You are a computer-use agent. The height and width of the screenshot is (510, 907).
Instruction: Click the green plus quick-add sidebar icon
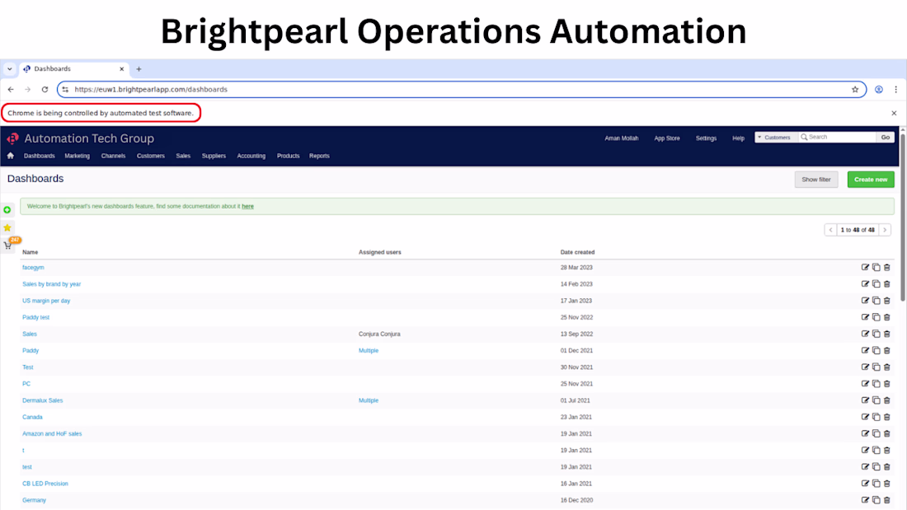coord(7,210)
